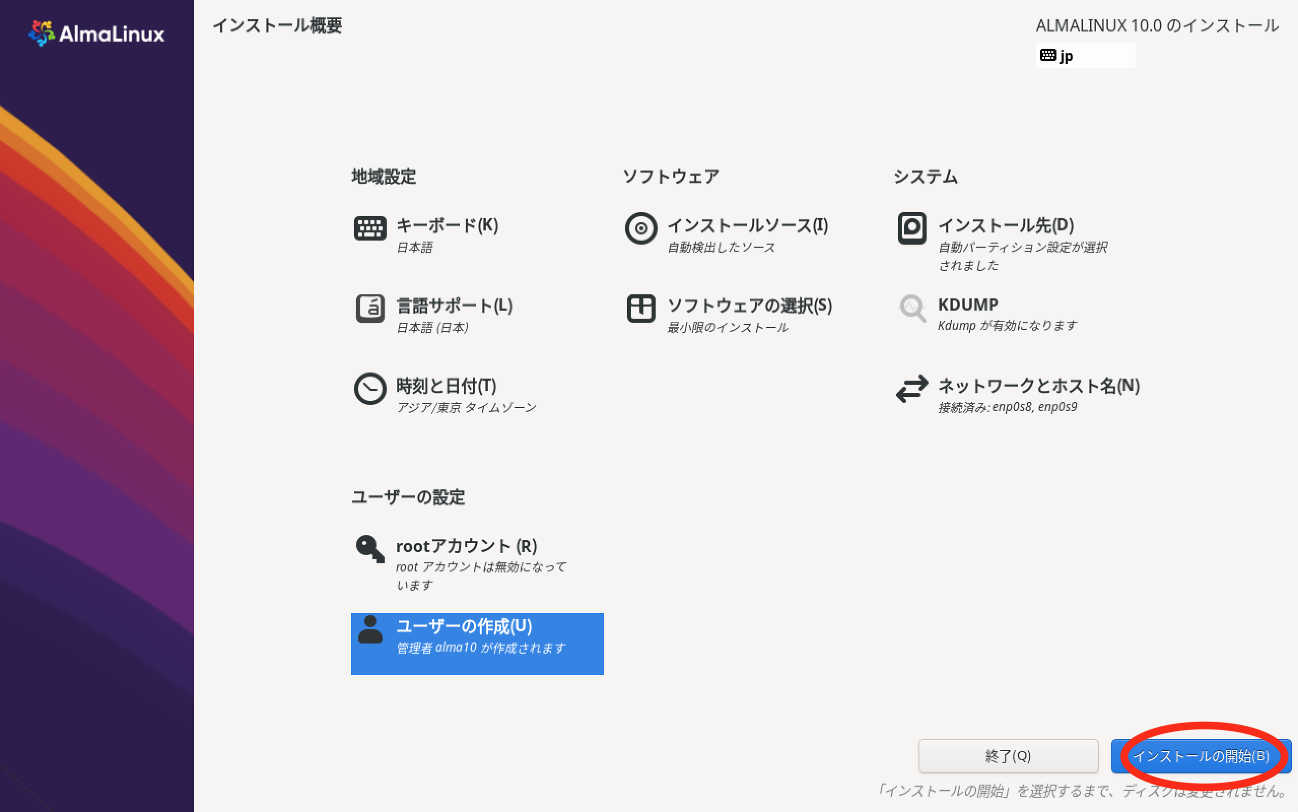Click 最小限のインストール status text

pos(727,327)
